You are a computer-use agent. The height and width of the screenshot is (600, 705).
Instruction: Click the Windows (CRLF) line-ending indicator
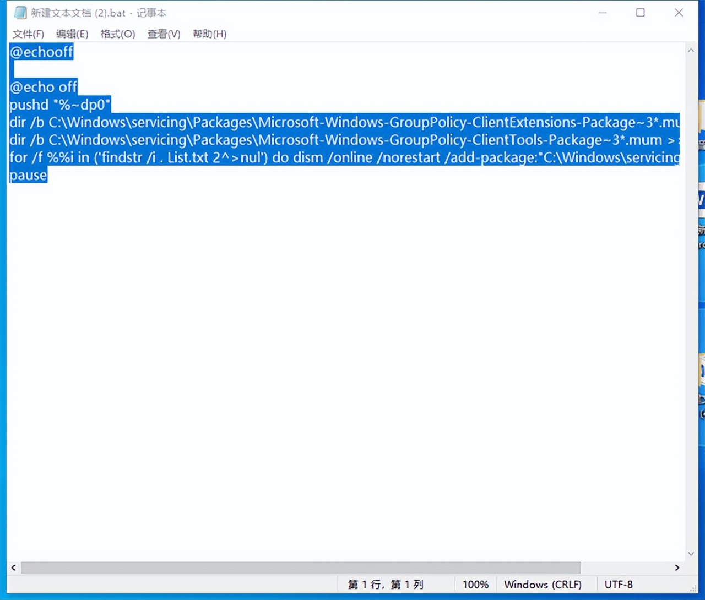point(543,584)
